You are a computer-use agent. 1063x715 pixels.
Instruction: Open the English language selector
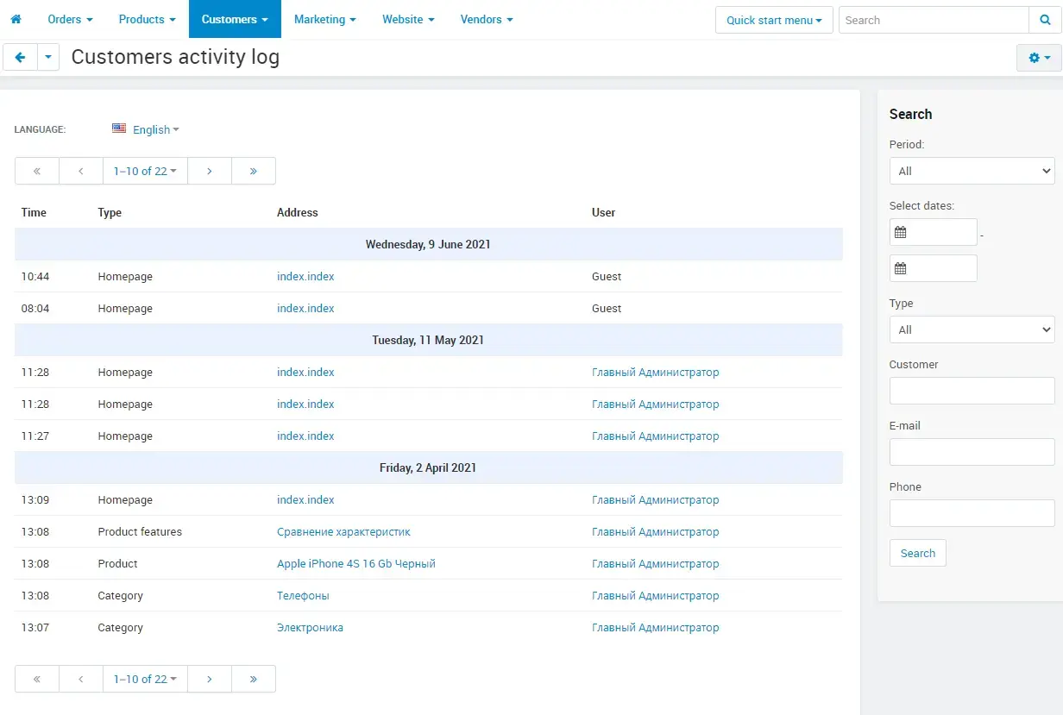[146, 129]
